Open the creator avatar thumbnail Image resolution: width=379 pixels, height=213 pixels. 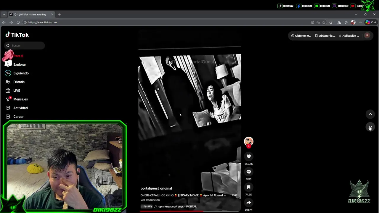pos(249,141)
